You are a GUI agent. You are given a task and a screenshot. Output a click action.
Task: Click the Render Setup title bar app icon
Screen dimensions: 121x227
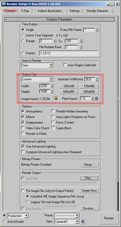tap(4, 4)
